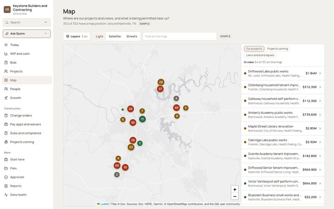The image size is (334, 209).
Task: Select the Projects coming tab
Action: pos(277,49)
